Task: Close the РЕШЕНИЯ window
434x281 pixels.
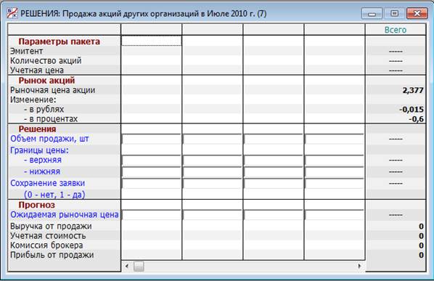Action: pyautogui.click(x=417, y=14)
